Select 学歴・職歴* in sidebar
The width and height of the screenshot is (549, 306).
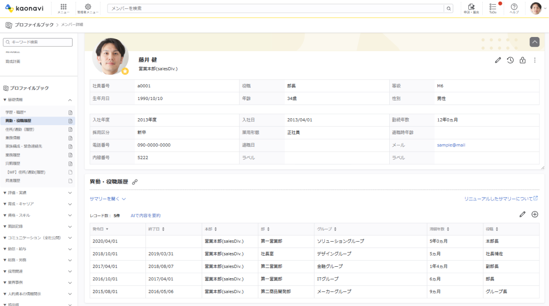pos(16,112)
